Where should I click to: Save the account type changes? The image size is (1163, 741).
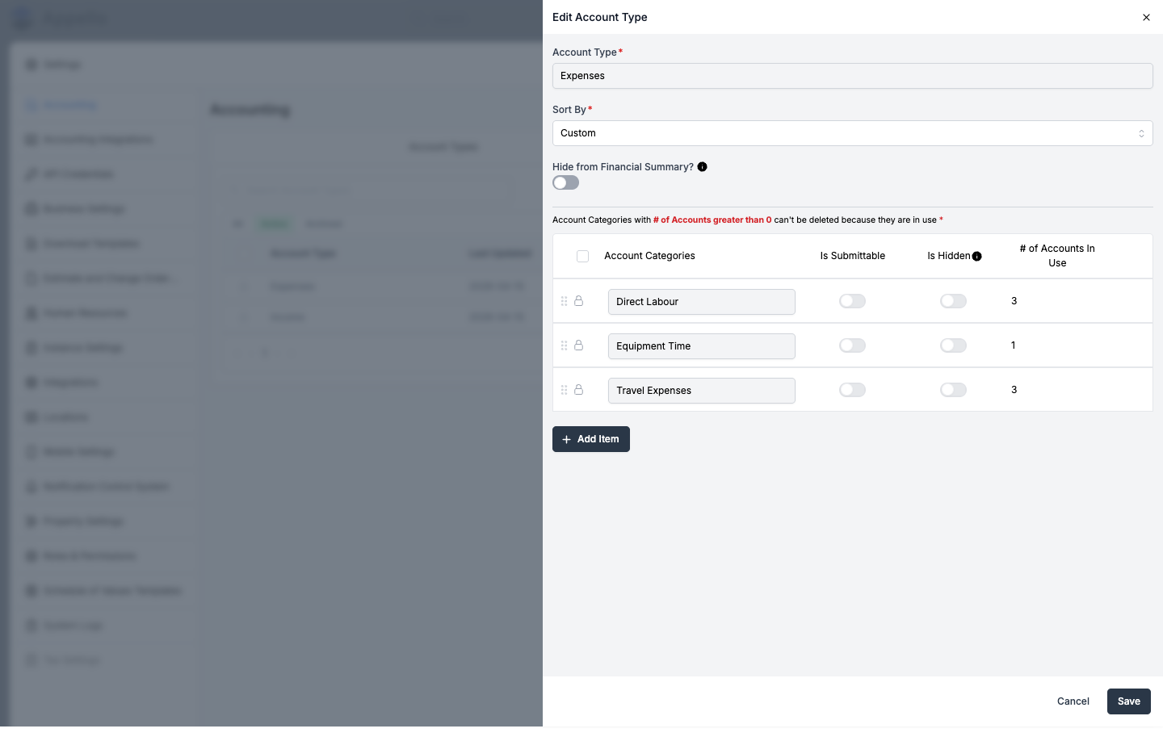[1129, 701]
